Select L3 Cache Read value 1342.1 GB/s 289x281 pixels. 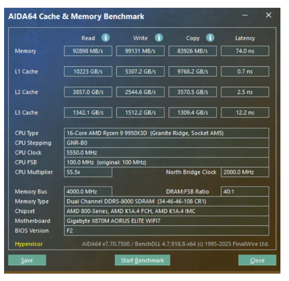click(x=88, y=112)
